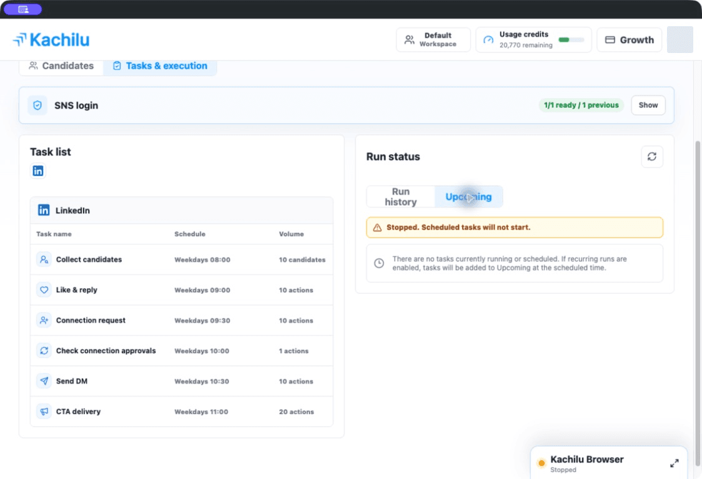Click the Connection request add-person icon
Image resolution: width=702 pixels, height=479 pixels.
(44, 320)
